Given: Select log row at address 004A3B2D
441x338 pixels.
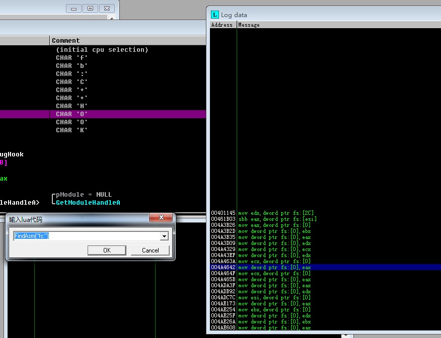Looking at the screenshot, I should click(325, 231).
